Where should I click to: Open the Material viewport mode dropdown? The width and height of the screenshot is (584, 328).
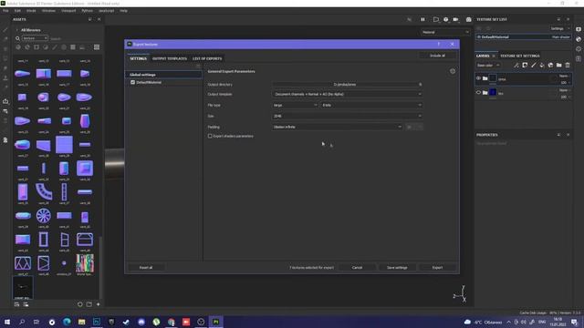(x=445, y=33)
